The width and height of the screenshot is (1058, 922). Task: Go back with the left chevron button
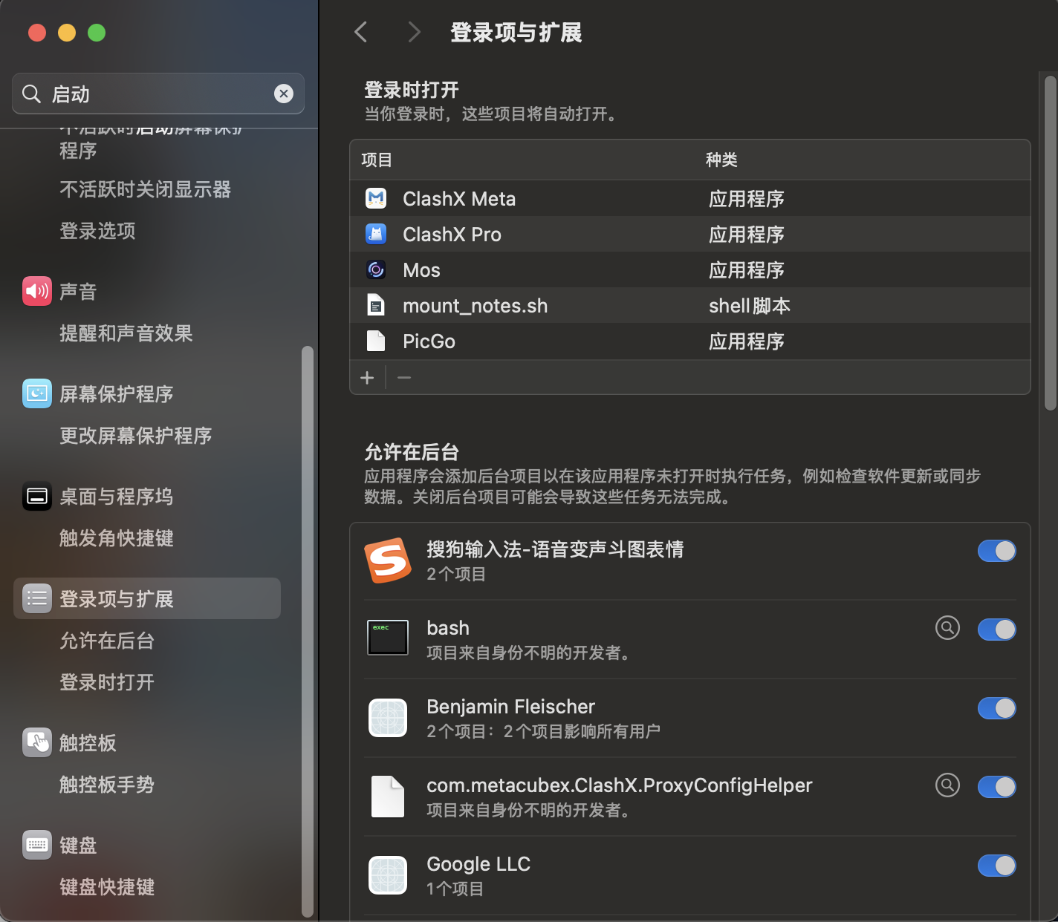pyautogui.click(x=361, y=32)
